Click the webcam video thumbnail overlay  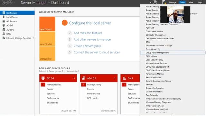(175, 15)
